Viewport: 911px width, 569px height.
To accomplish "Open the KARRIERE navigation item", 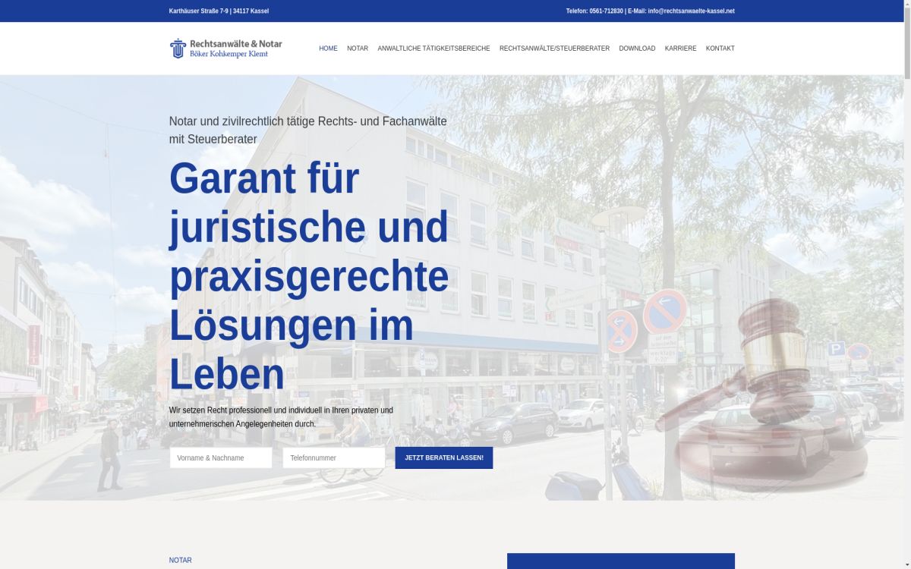I will click(x=680, y=48).
